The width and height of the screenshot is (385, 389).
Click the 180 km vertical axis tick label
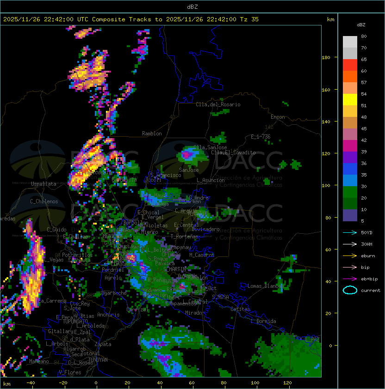326,58
